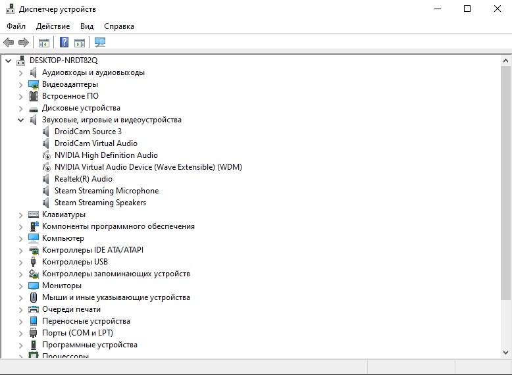The width and height of the screenshot is (512, 375).
Task: Expand the Очереди печати category
Action: click(x=20, y=310)
